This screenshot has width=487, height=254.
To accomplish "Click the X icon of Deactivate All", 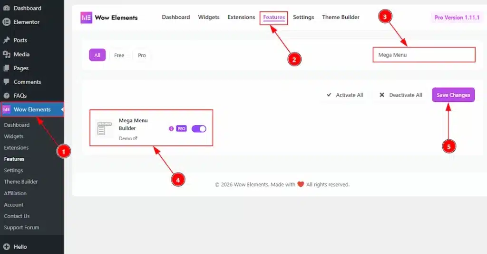I will click(382, 95).
